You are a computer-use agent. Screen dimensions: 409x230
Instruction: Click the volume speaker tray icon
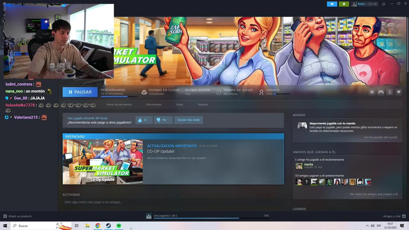(x=373, y=226)
